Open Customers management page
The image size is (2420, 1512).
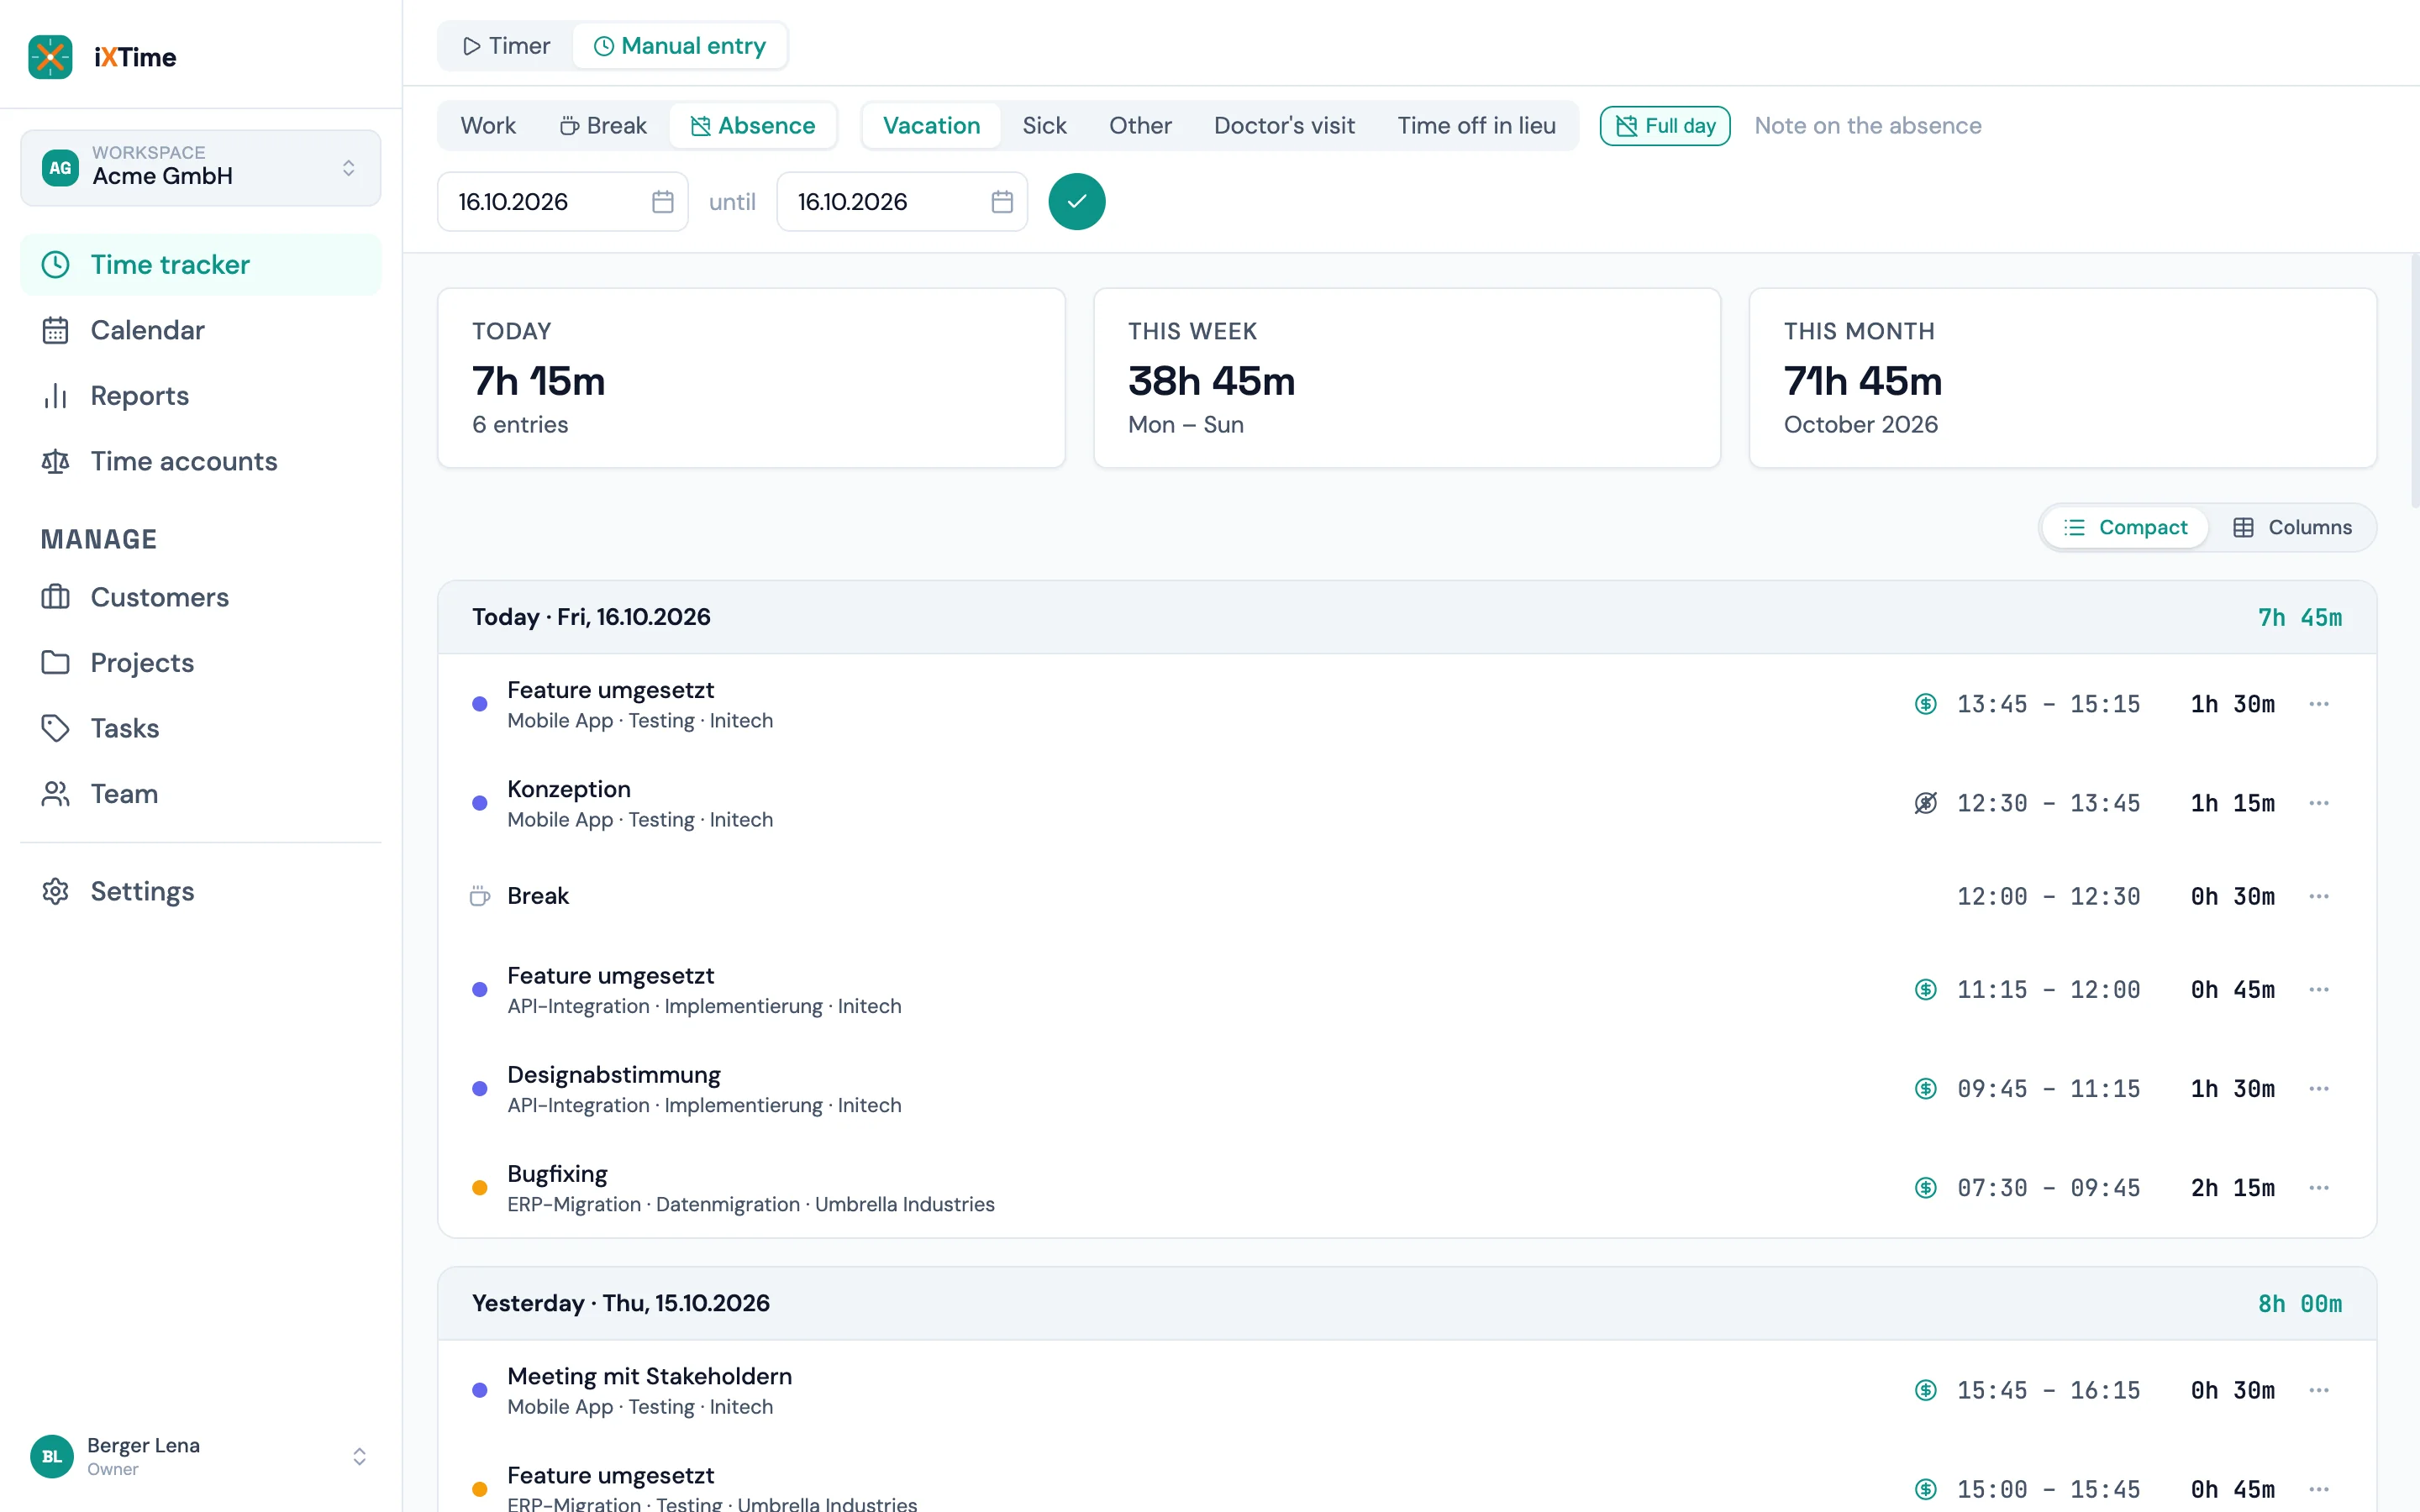click(201, 597)
